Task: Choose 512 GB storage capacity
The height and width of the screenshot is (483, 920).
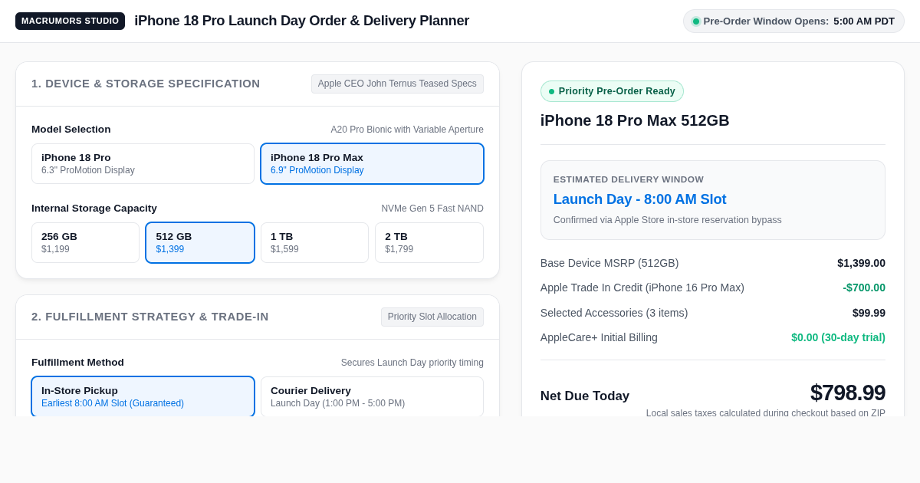Action: 200,242
